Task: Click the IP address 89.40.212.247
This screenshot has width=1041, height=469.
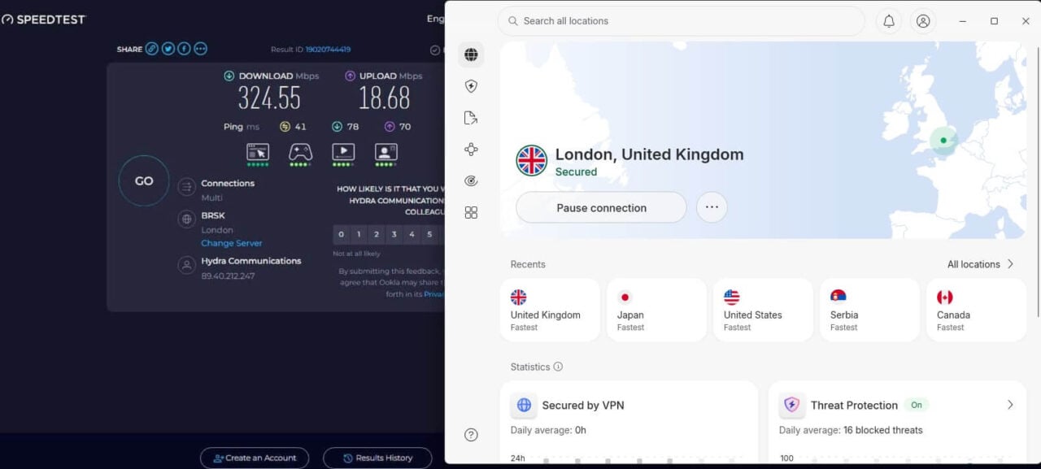Action: click(228, 276)
